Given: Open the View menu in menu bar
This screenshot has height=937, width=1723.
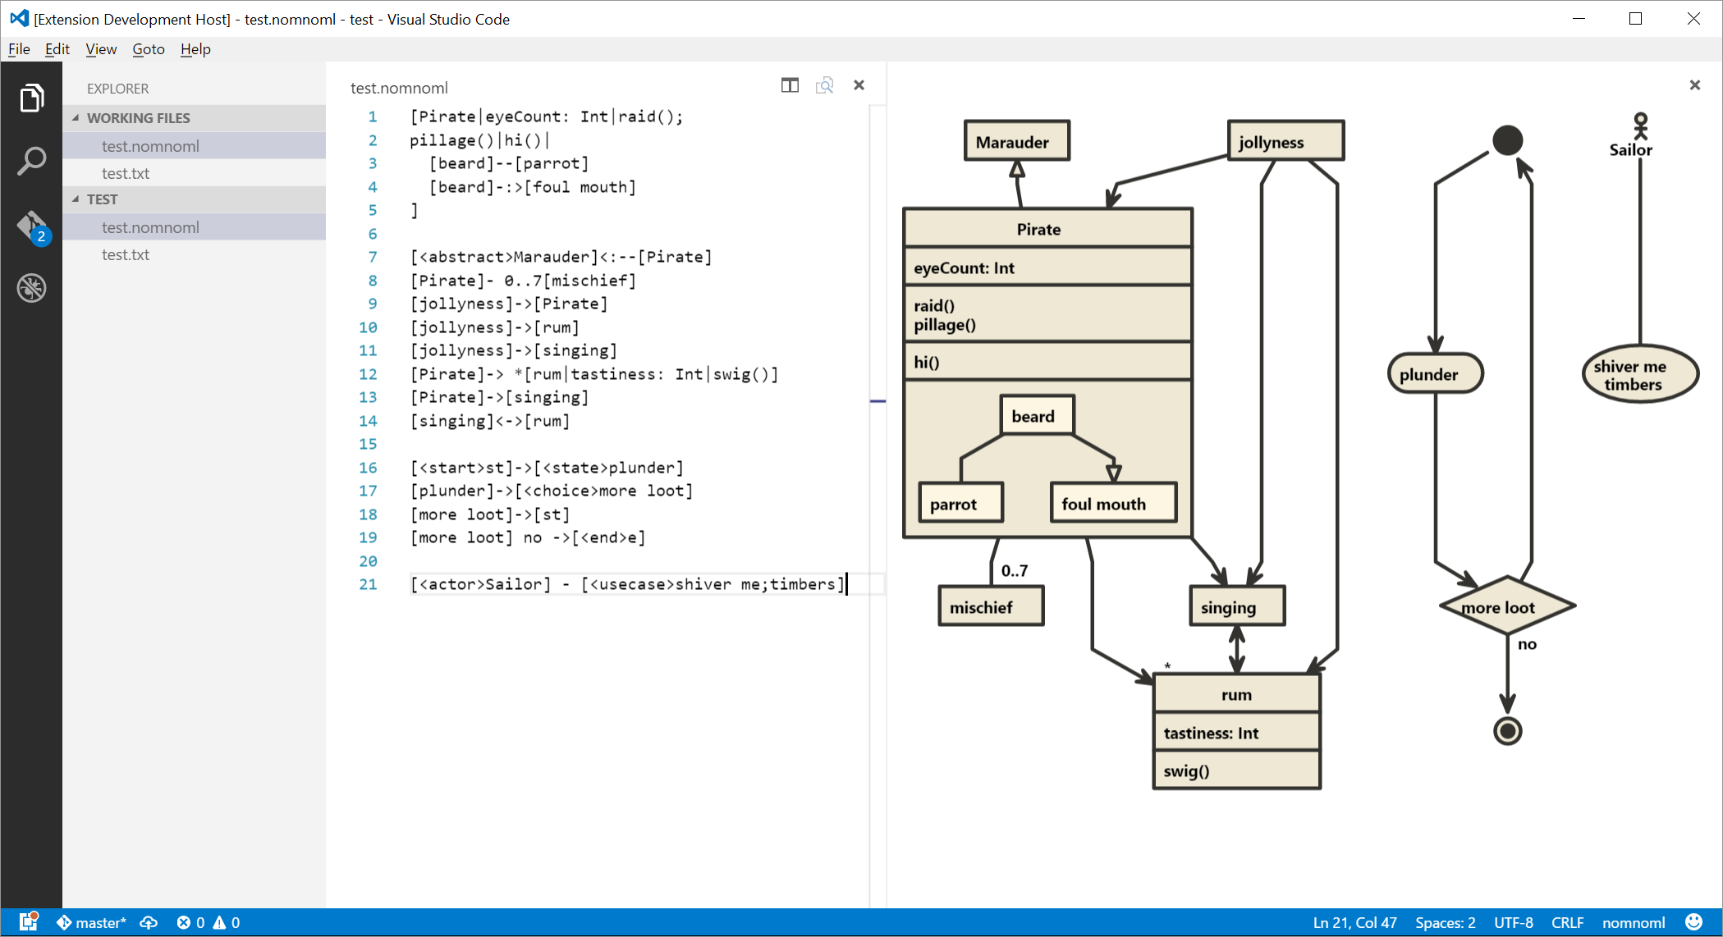Looking at the screenshot, I should pos(103,48).
